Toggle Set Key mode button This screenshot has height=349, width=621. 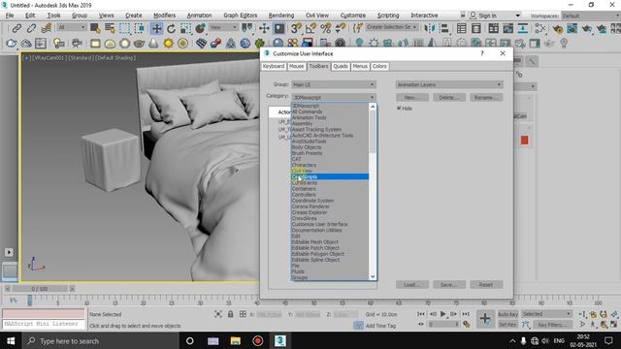507,325
